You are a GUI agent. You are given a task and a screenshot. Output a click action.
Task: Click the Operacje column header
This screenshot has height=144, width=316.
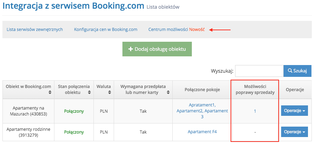[x=295, y=90]
